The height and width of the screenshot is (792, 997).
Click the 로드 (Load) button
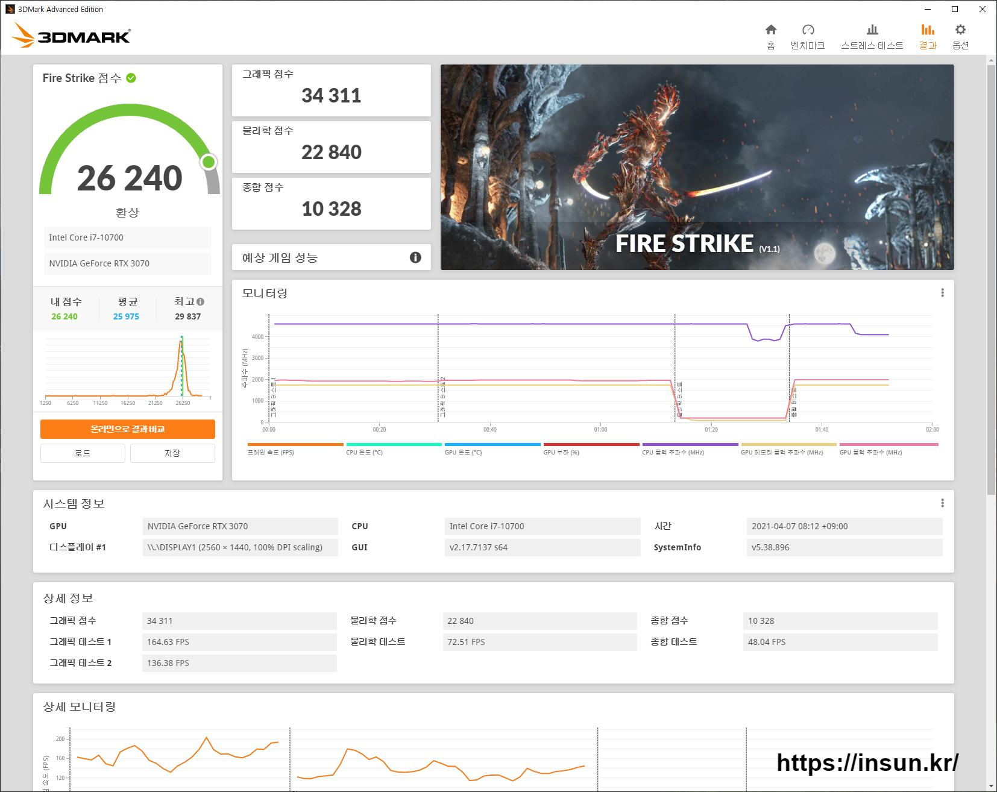(83, 453)
